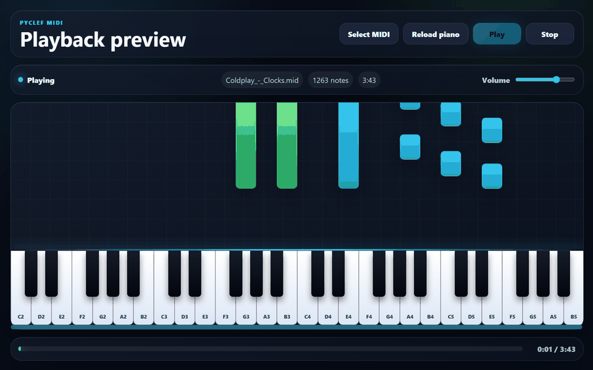Play the G3 piano key
The image size is (593, 370).
tap(246, 311)
